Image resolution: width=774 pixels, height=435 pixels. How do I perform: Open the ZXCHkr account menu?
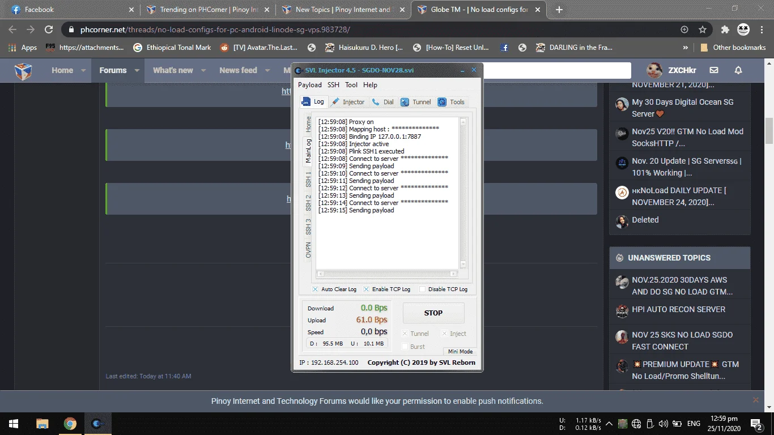(672, 71)
